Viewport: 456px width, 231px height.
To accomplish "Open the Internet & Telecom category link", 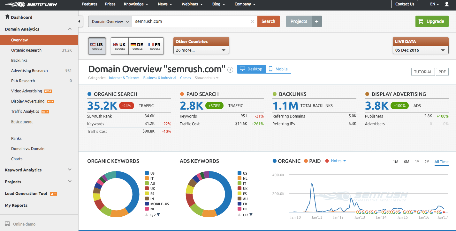I will [124, 78].
